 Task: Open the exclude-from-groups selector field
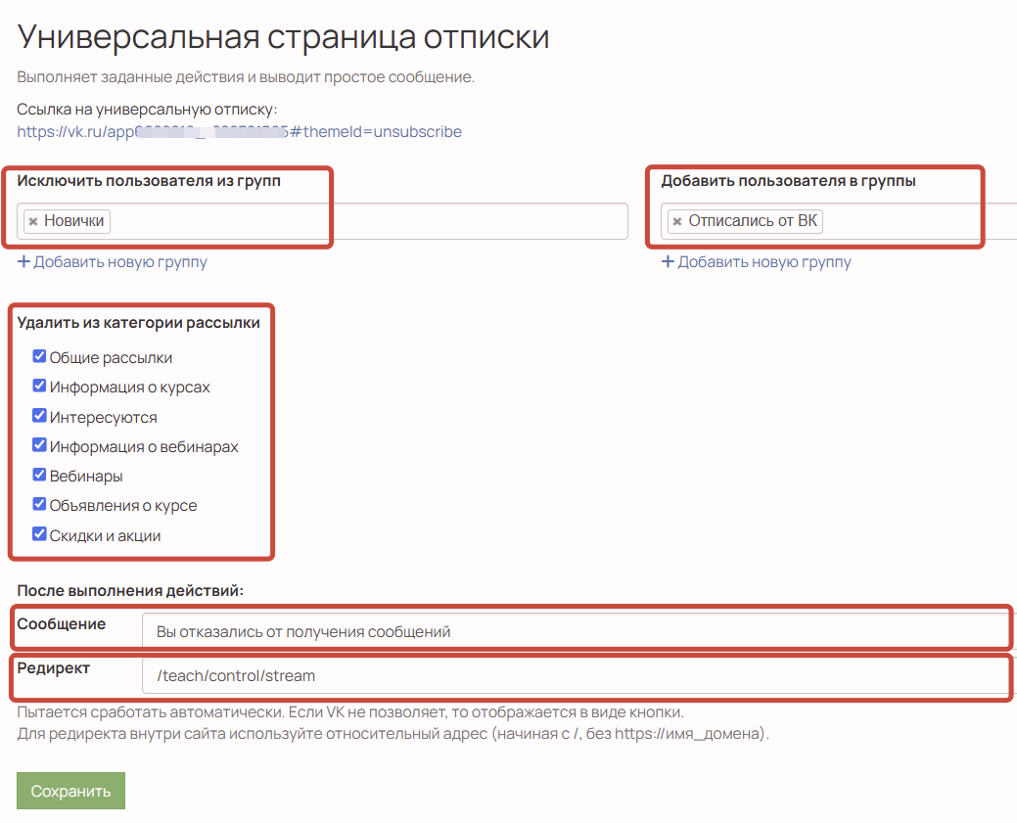(x=322, y=221)
